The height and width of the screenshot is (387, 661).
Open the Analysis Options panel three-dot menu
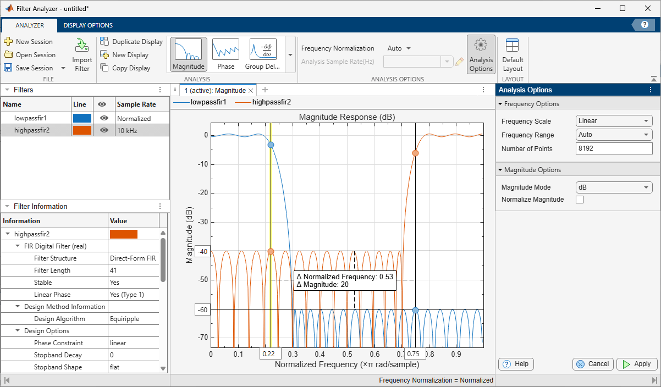[x=651, y=90]
